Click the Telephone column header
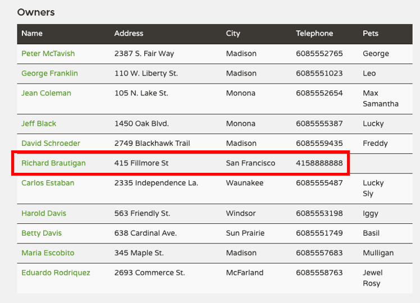The height and width of the screenshot is (303, 420). coord(314,34)
